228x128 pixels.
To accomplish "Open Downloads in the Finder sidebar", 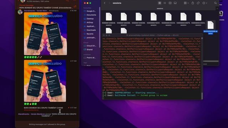I will point(90,30).
